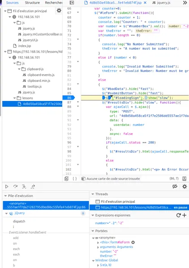Expand the arguments: Arguments scope entry
Image resolution: width=189 pixels, height=268 pixels.
point(98,247)
